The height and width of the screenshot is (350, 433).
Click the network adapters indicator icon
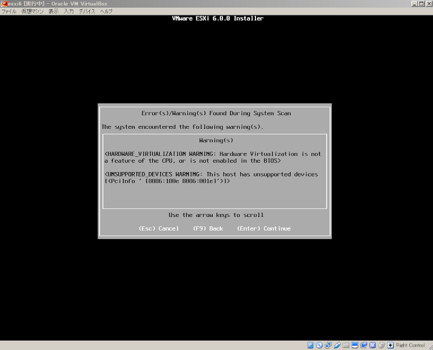tap(327, 345)
